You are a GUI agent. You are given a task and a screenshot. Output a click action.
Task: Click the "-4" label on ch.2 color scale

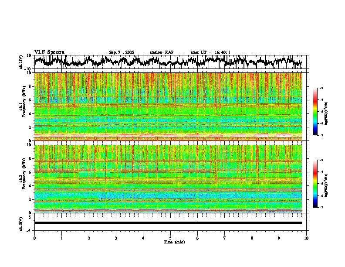[321, 172]
